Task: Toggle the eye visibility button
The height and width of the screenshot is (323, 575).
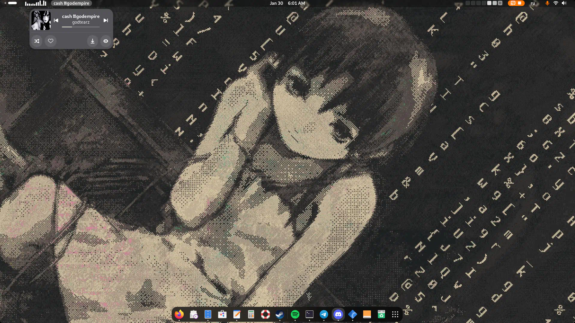Action: pos(106,41)
